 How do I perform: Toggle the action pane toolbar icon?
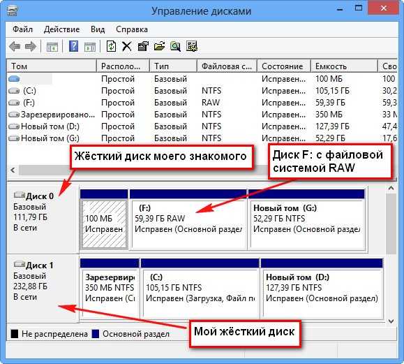pyautogui.click(x=90, y=47)
